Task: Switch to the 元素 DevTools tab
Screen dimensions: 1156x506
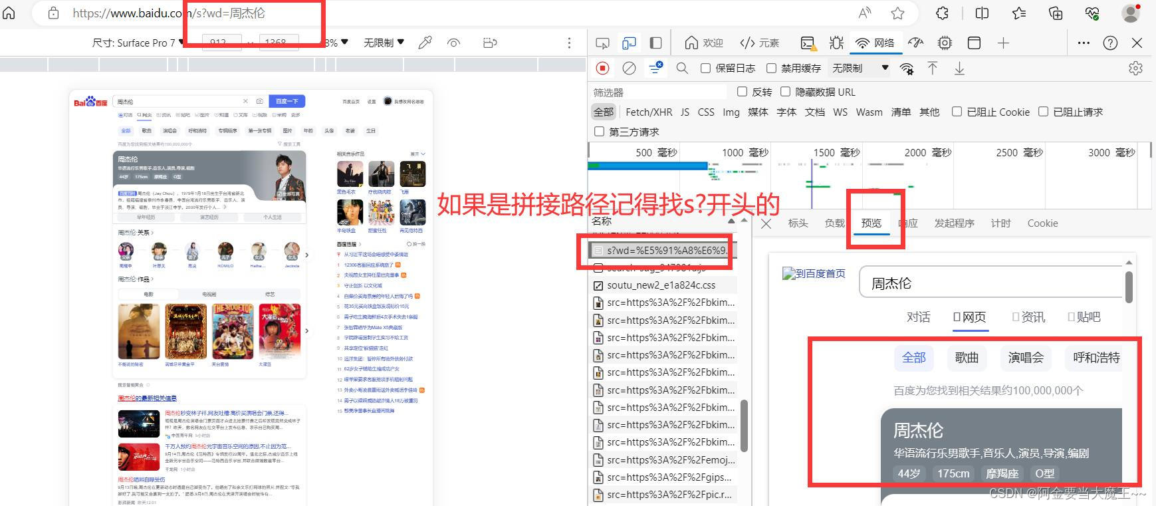Action: coord(760,43)
